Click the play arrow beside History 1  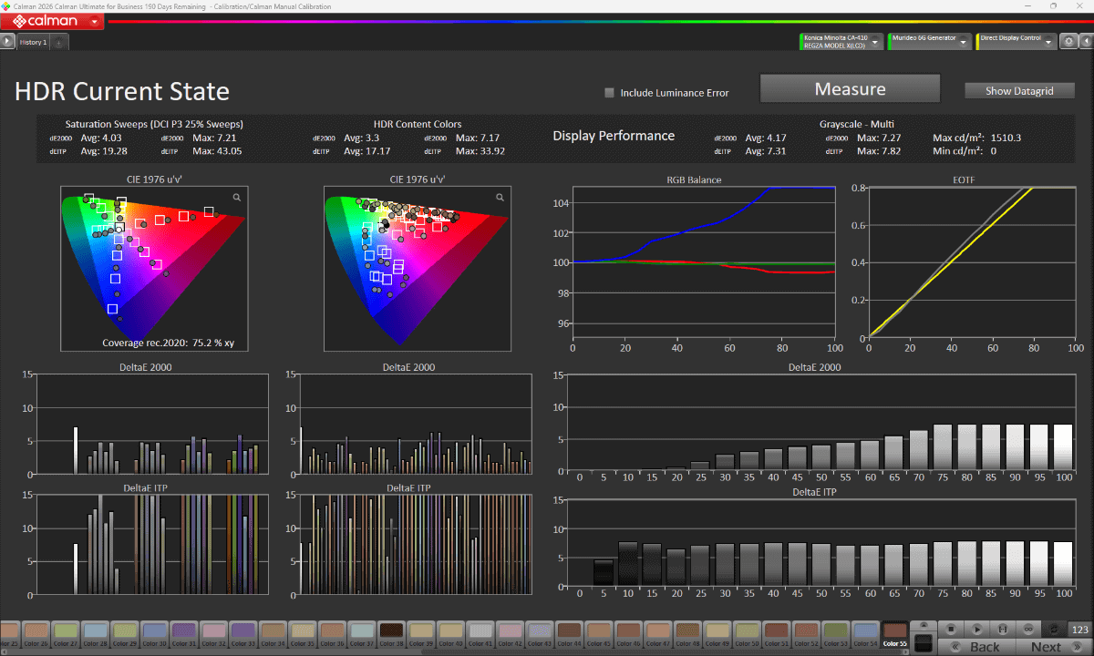pos(7,41)
